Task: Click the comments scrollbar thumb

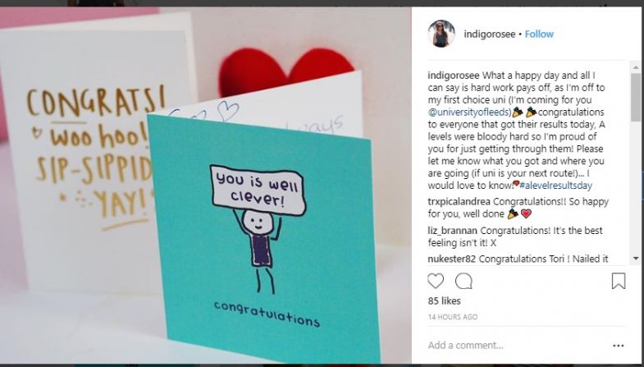Action: (x=636, y=97)
